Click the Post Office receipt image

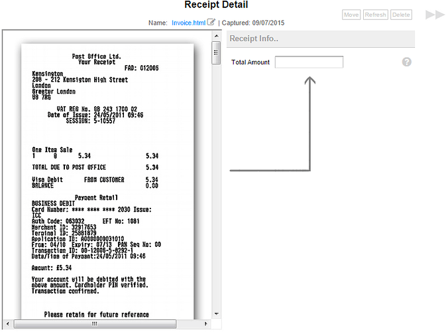tap(107, 179)
